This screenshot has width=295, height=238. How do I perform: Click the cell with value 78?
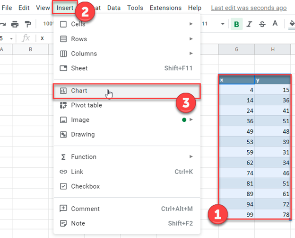(x=272, y=214)
